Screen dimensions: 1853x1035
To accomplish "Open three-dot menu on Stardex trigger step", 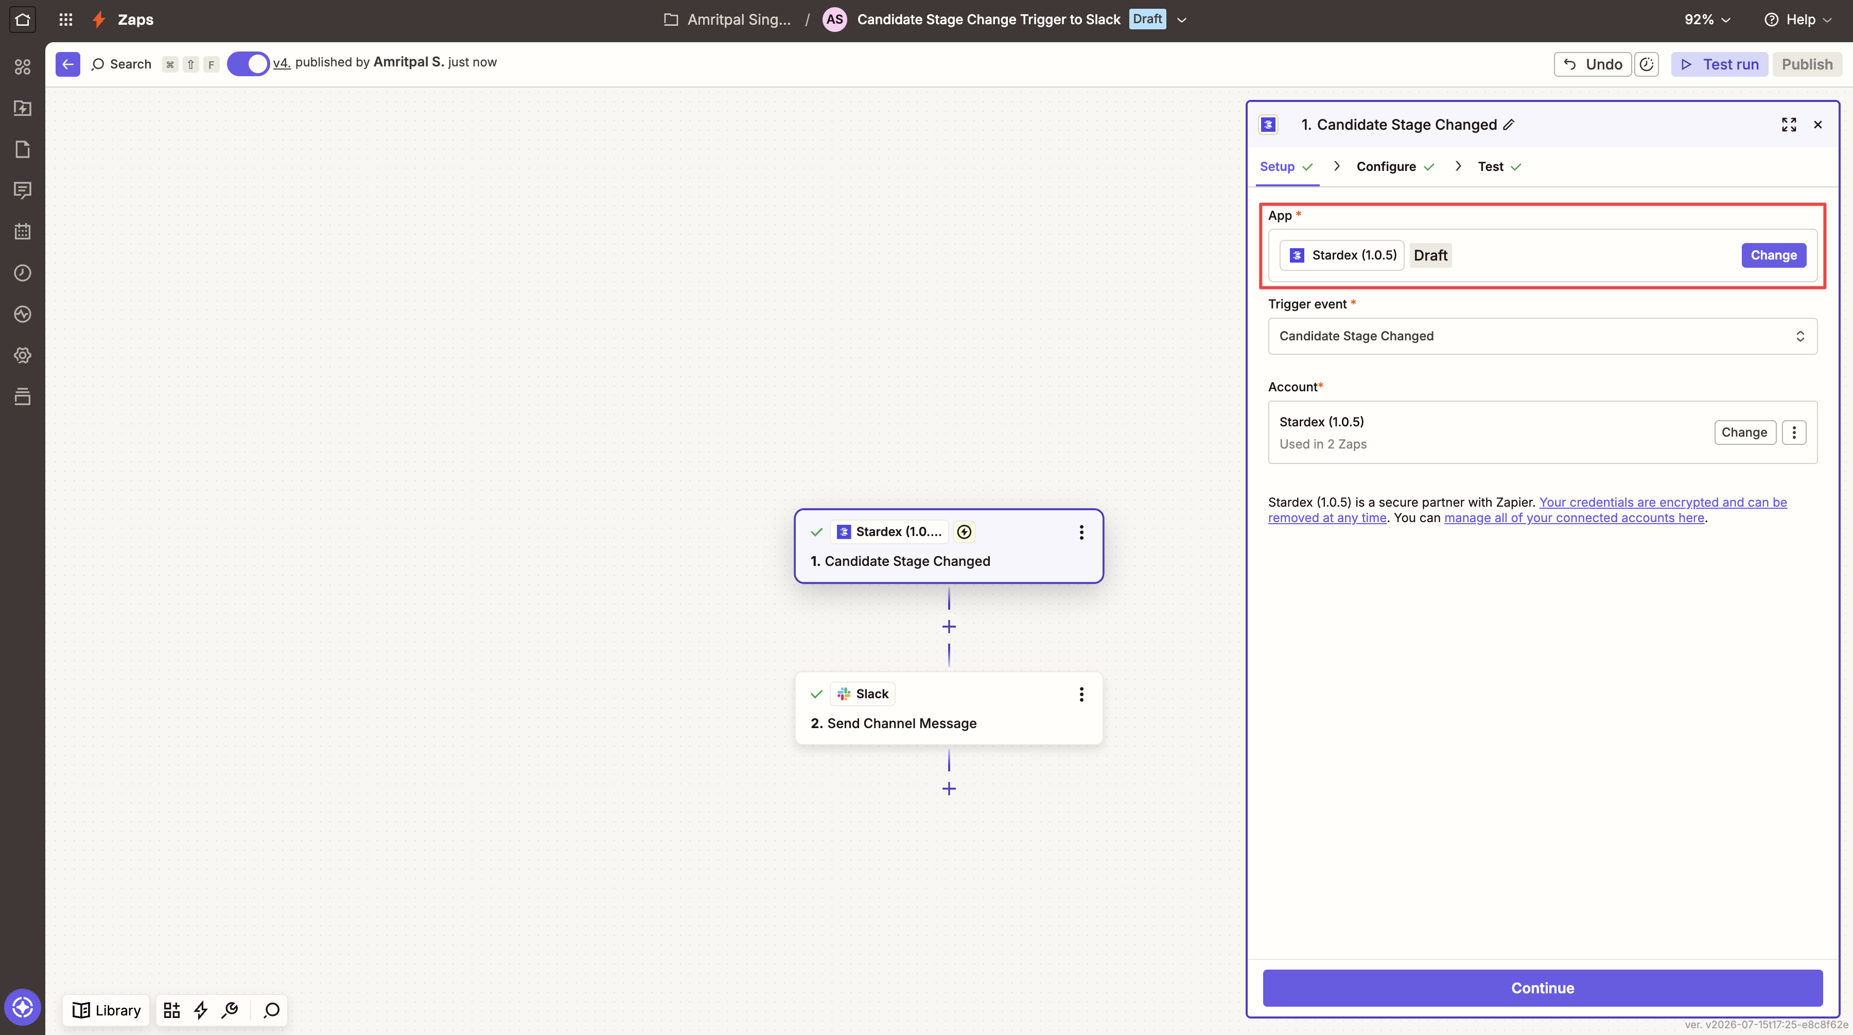I will coord(1081,532).
